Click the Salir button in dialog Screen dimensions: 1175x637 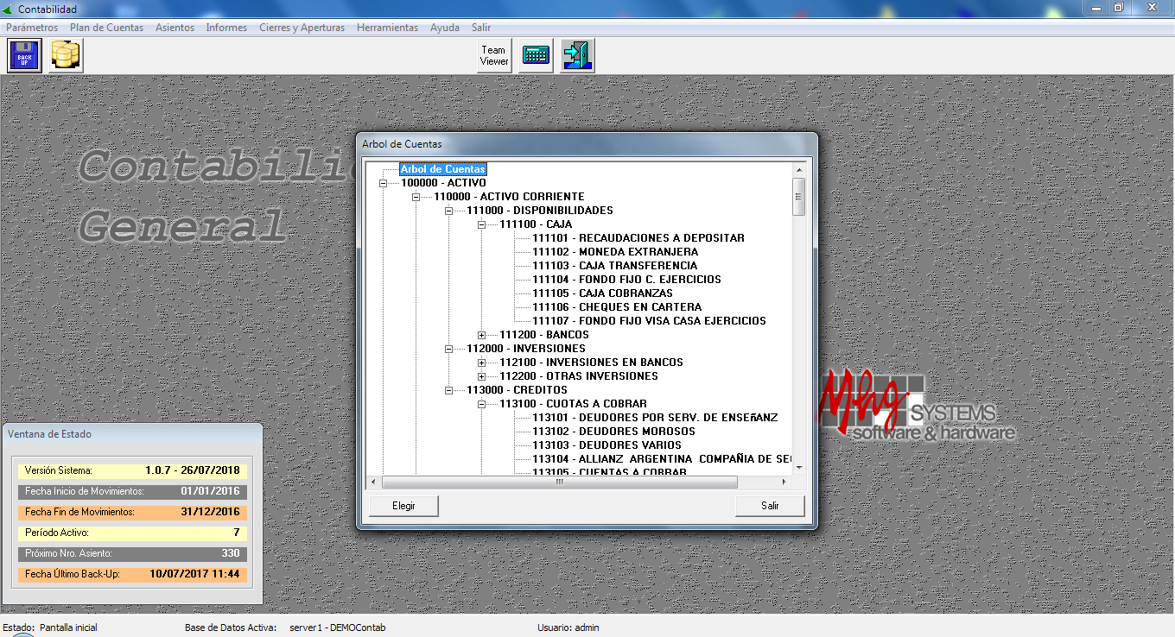click(x=770, y=506)
